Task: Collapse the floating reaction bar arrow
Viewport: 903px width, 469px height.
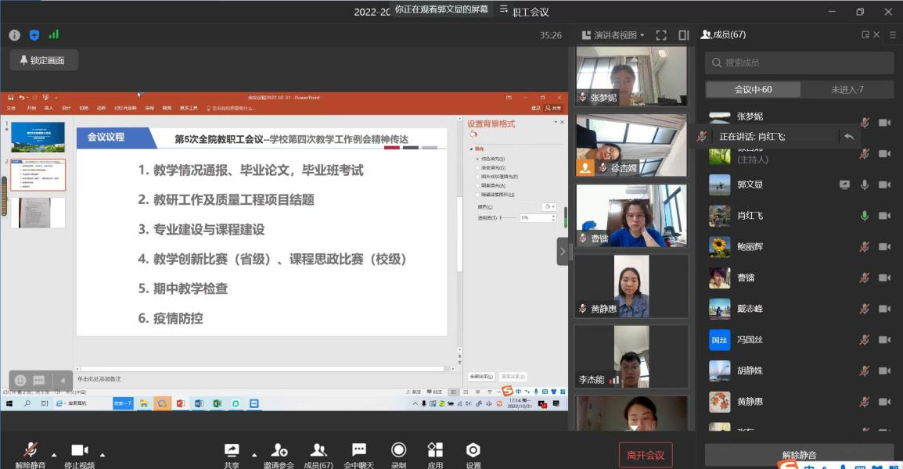Action: pyautogui.click(x=62, y=380)
